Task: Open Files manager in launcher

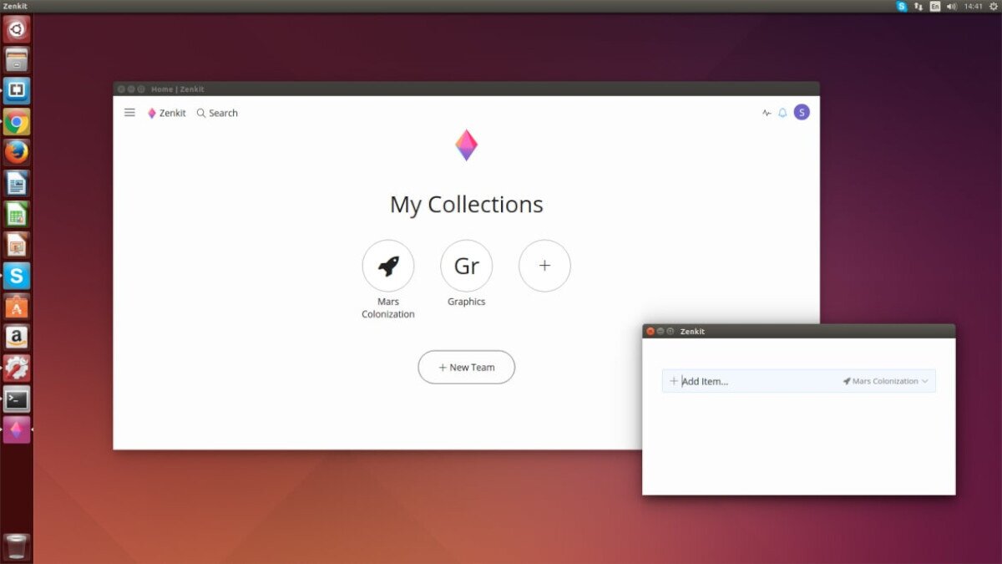Action: 17,60
